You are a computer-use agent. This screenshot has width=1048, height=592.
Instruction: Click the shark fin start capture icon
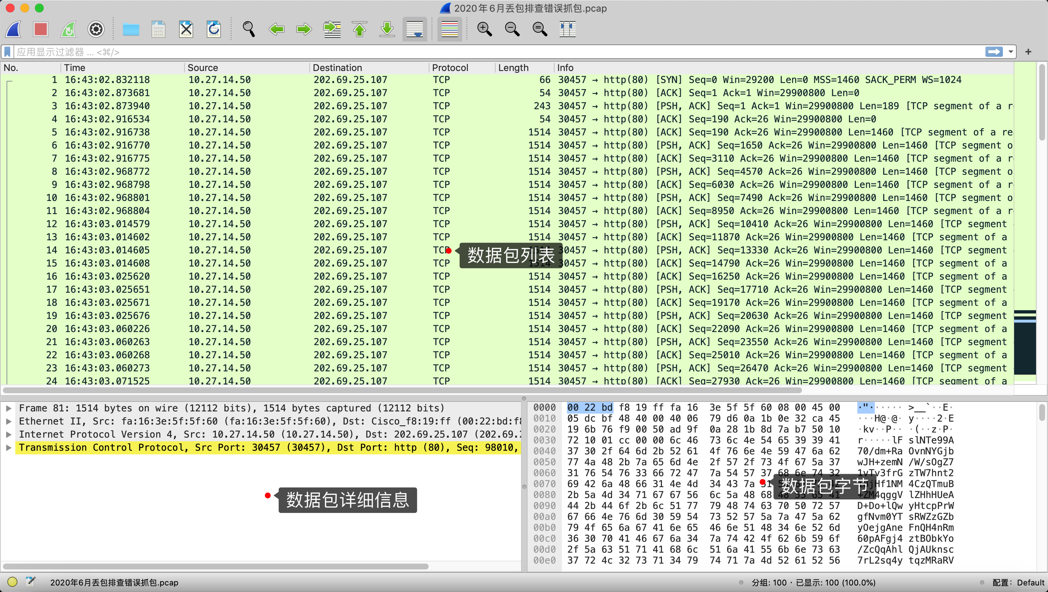(13, 29)
